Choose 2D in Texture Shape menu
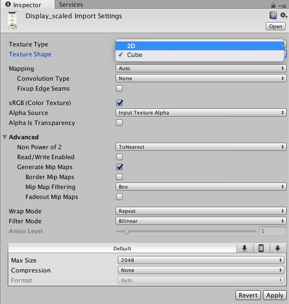 click(x=199, y=46)
